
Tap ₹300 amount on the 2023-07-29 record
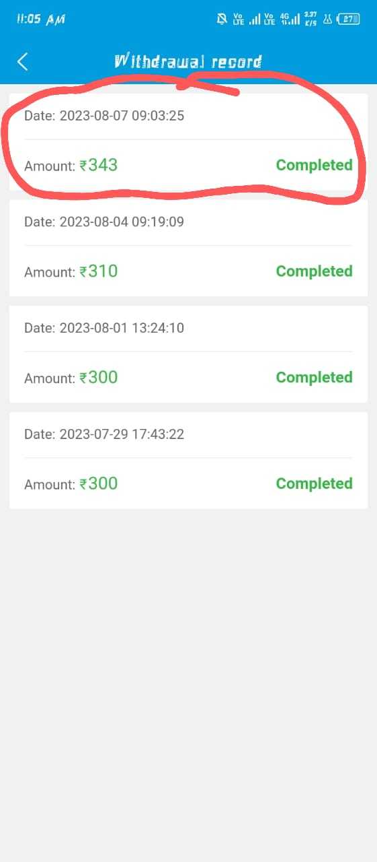[98, 484]
